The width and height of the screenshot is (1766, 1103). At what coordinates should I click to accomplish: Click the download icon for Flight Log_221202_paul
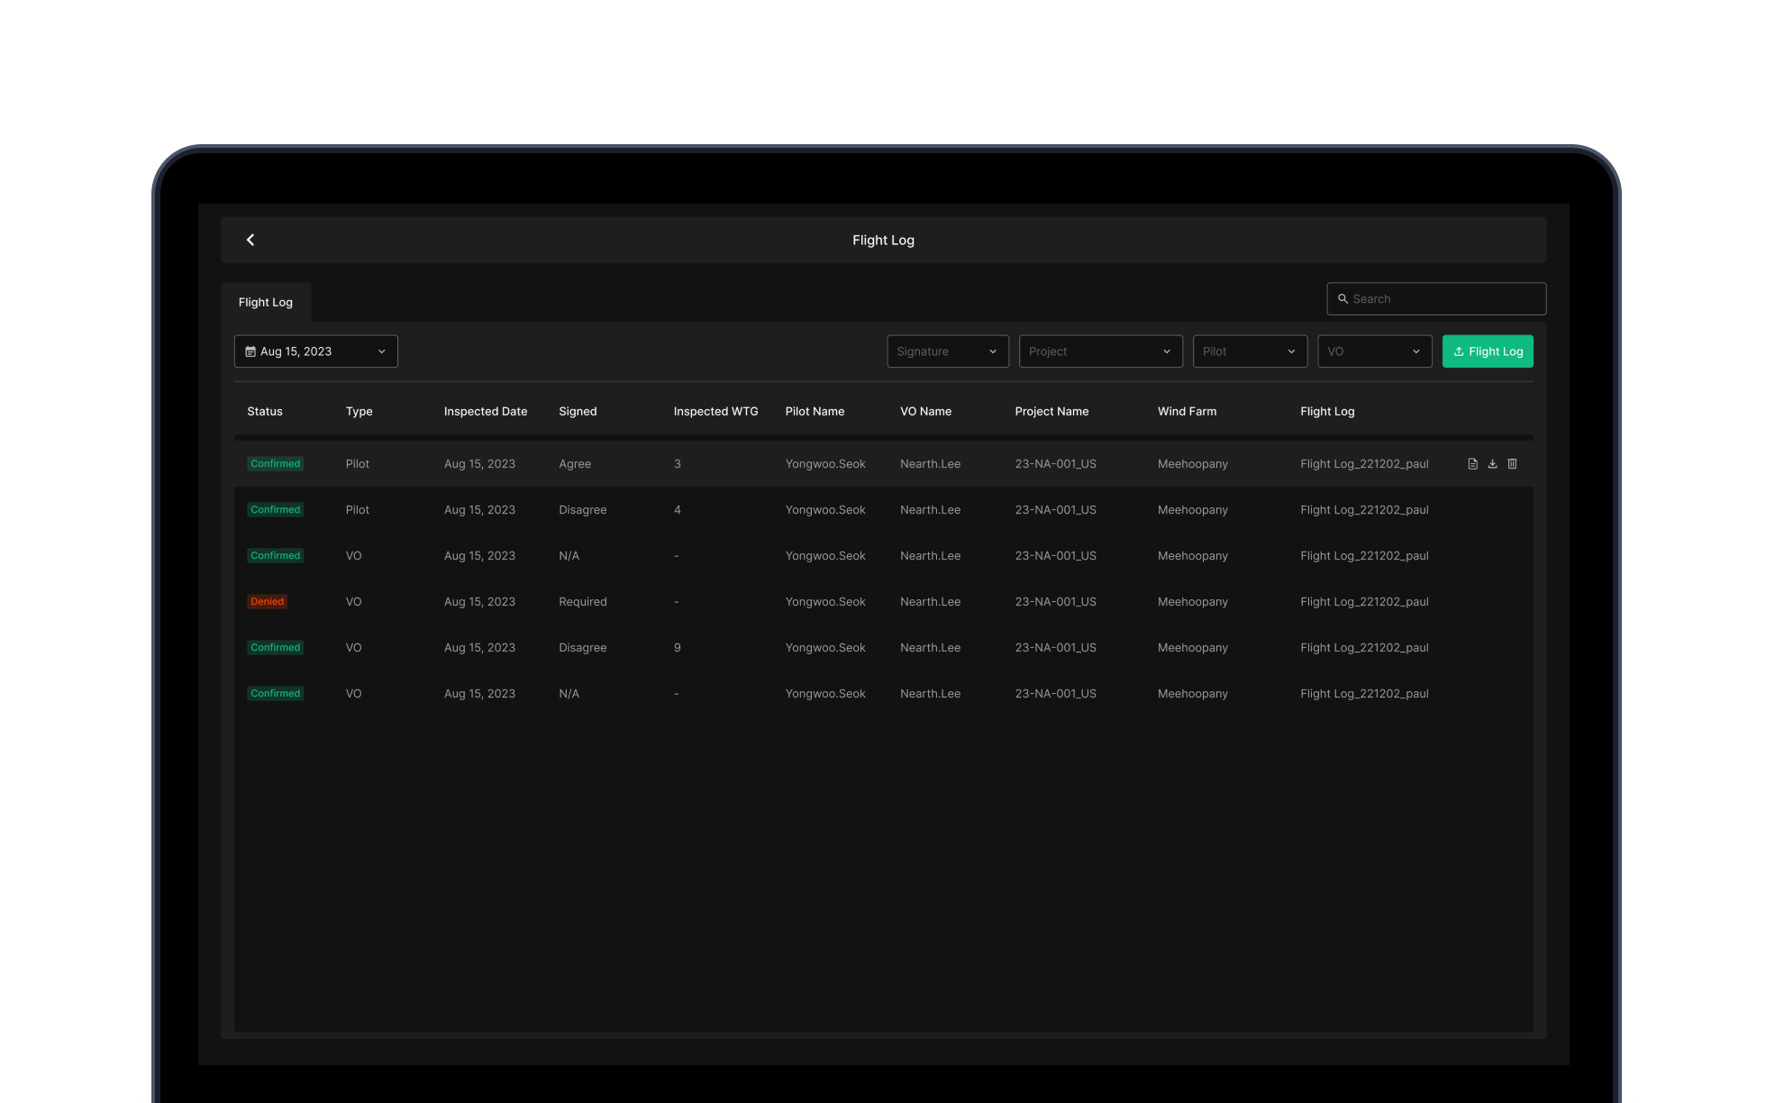(x=1492, y=463)
